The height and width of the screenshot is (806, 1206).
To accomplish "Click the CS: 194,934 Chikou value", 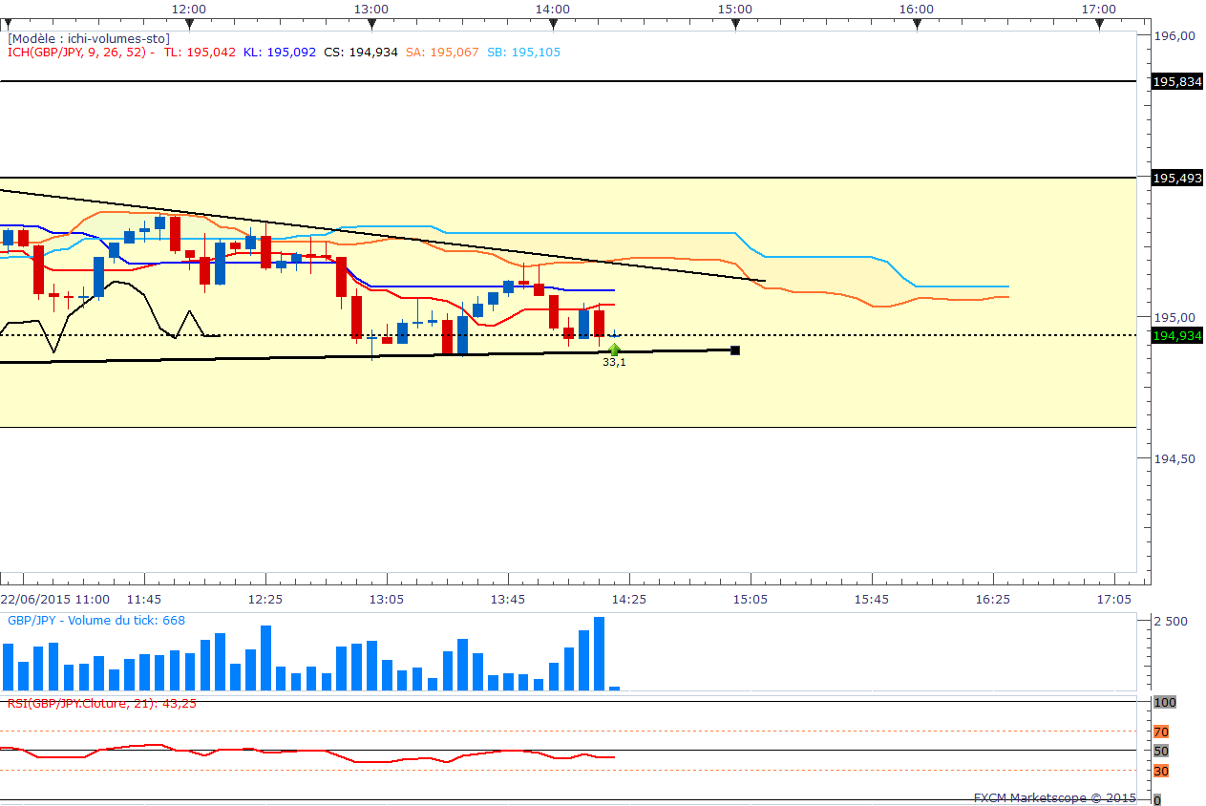I will [x=360, y=53].
